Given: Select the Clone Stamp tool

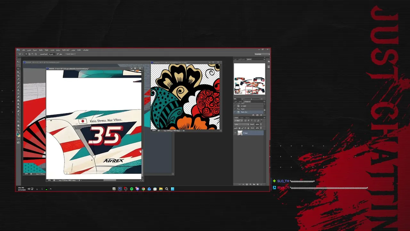Looking at the screenshot, I should 18,90.
